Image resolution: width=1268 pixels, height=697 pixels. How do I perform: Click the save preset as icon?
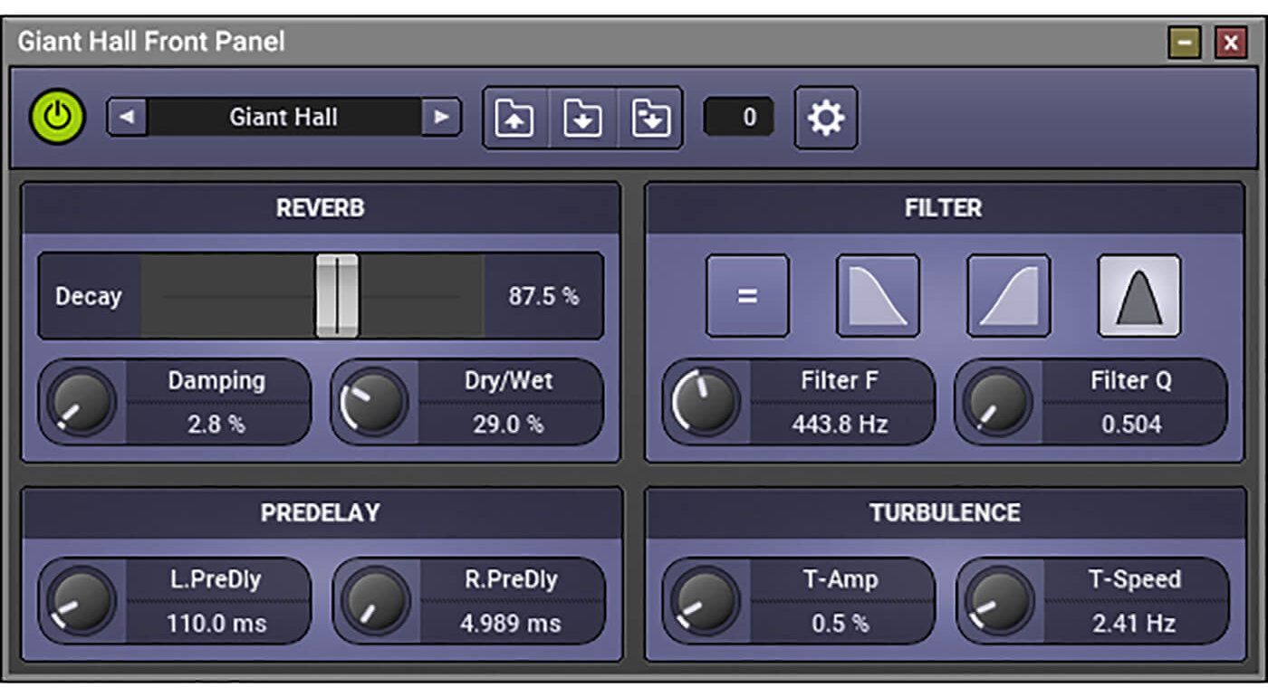point(650,119)
